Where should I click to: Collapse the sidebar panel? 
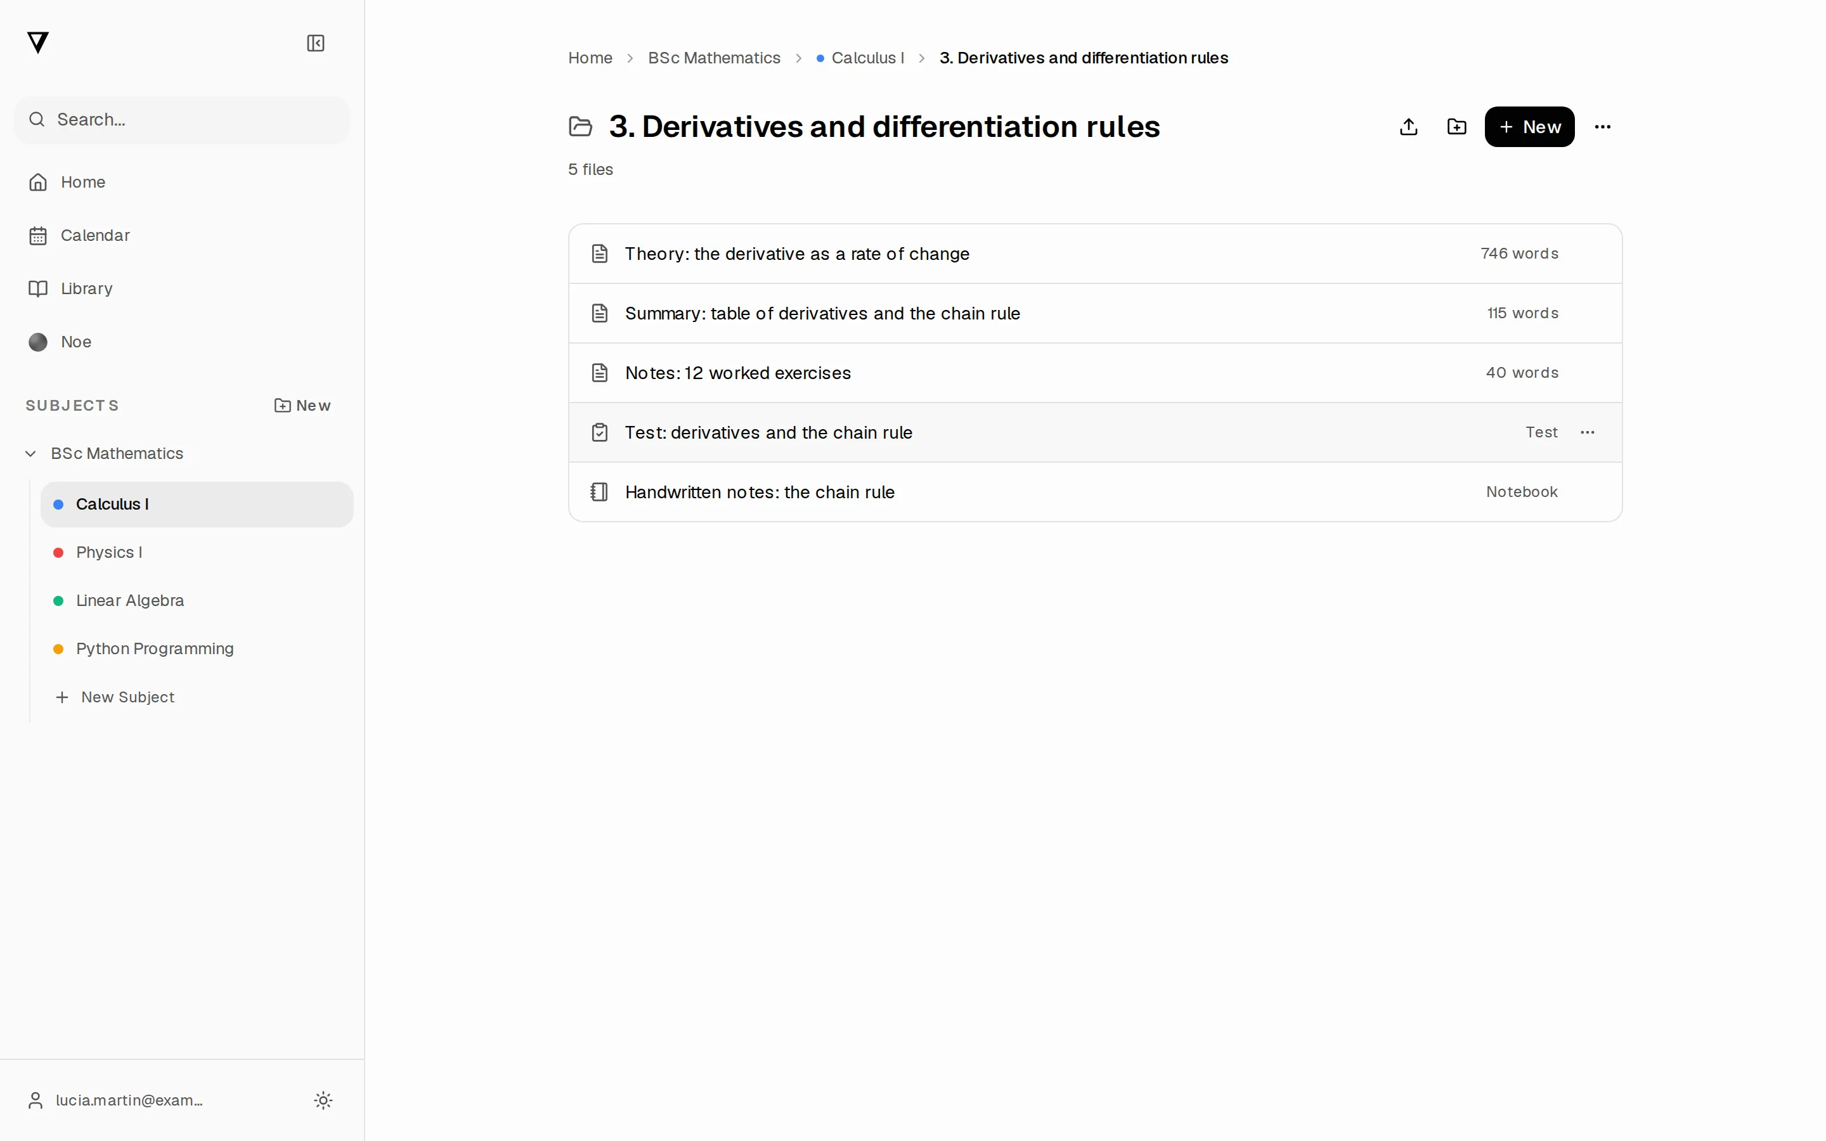315,43
